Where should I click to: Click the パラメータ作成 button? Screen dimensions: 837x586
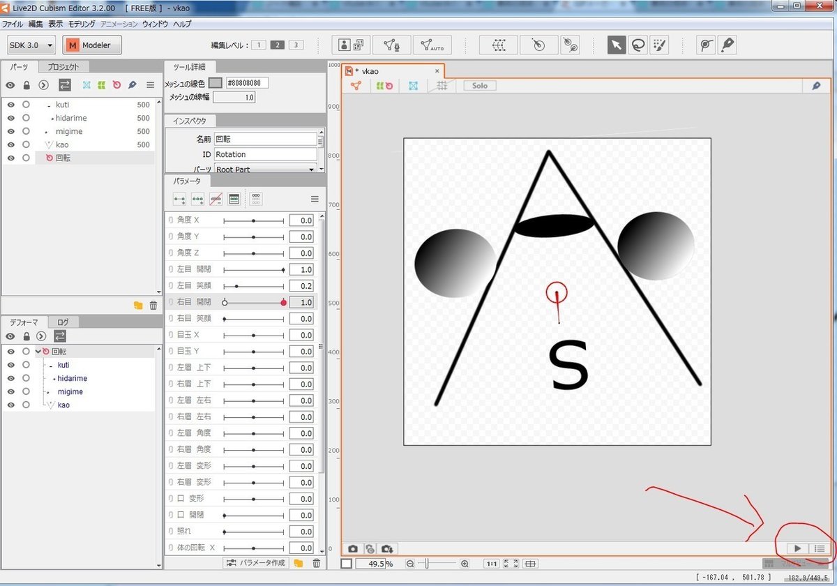pyautogui.click(x=255, y=563)
